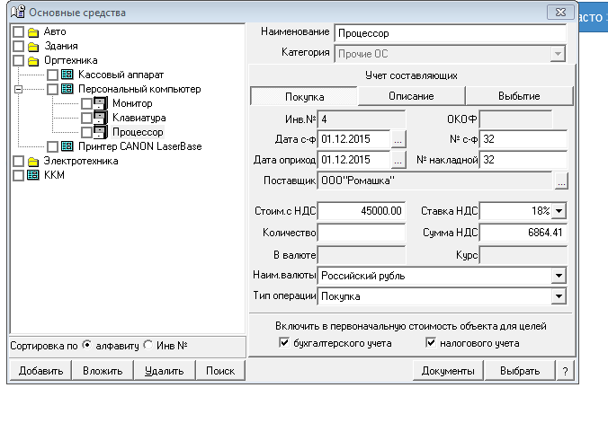The image size is (608, 423).
Task: Tick the checkbox for Авто
Action: coord(18,31)
